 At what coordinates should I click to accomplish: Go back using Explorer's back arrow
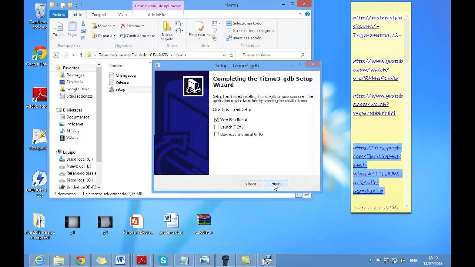pyautogui.click(x=56, y=55)
